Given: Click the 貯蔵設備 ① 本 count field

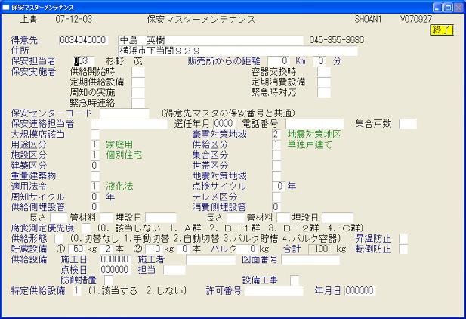Looking at the screenshot, I should pyautogui.click(x=107, y=249).
